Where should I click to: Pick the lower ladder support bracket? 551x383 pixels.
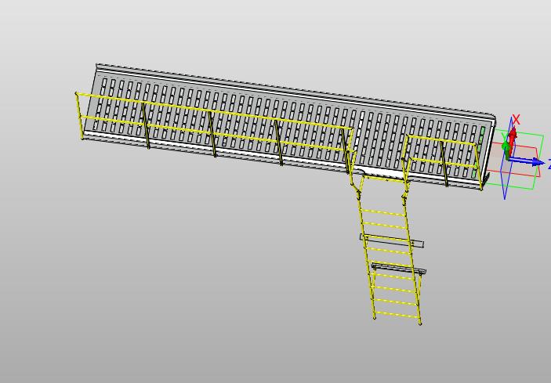[398, 268]
